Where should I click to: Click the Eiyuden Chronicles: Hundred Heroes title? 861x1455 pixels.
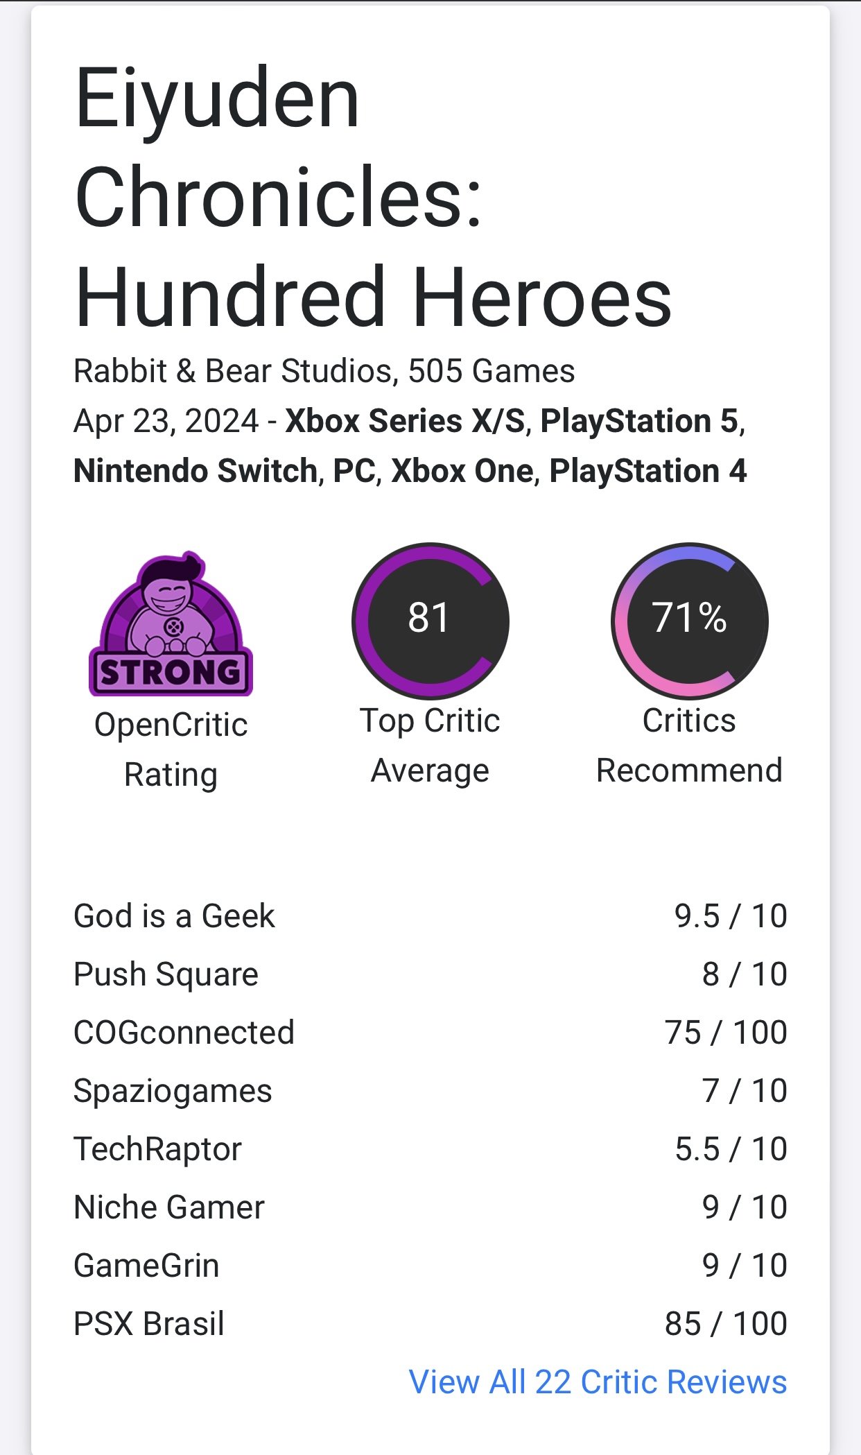373,198
